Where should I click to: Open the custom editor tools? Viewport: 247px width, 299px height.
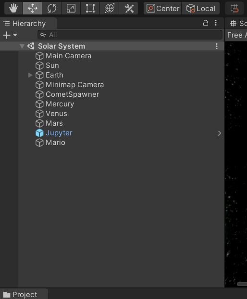point(129,8)
